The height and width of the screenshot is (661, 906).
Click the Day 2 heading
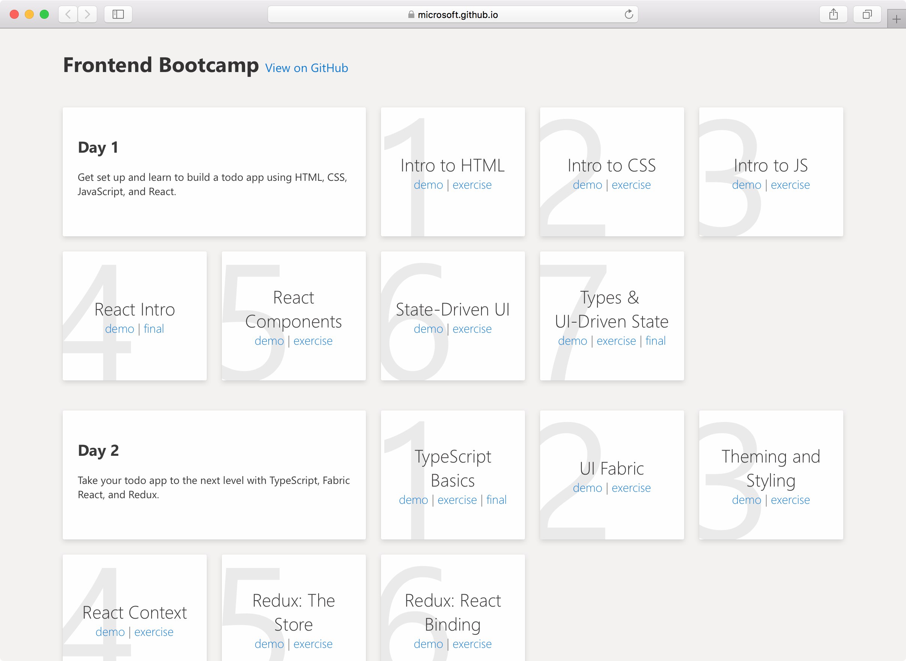point(98,451)
